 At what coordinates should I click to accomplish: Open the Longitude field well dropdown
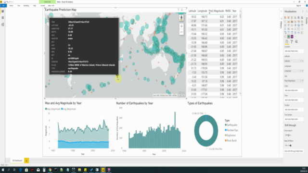coord(300,71)
